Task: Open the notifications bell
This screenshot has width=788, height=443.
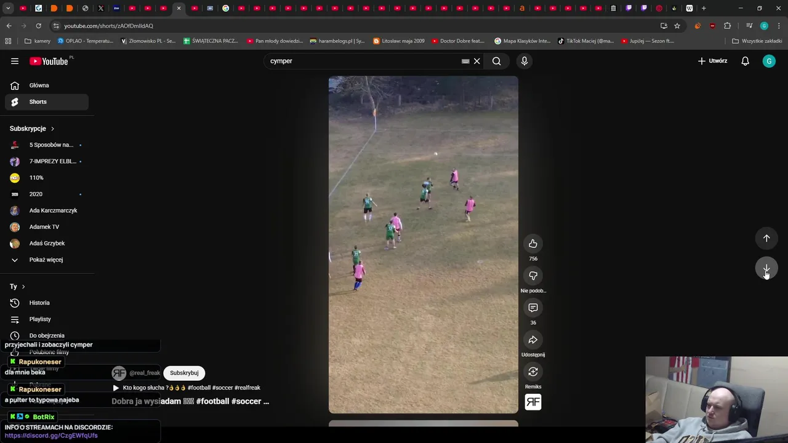Action: click(745, 61)
